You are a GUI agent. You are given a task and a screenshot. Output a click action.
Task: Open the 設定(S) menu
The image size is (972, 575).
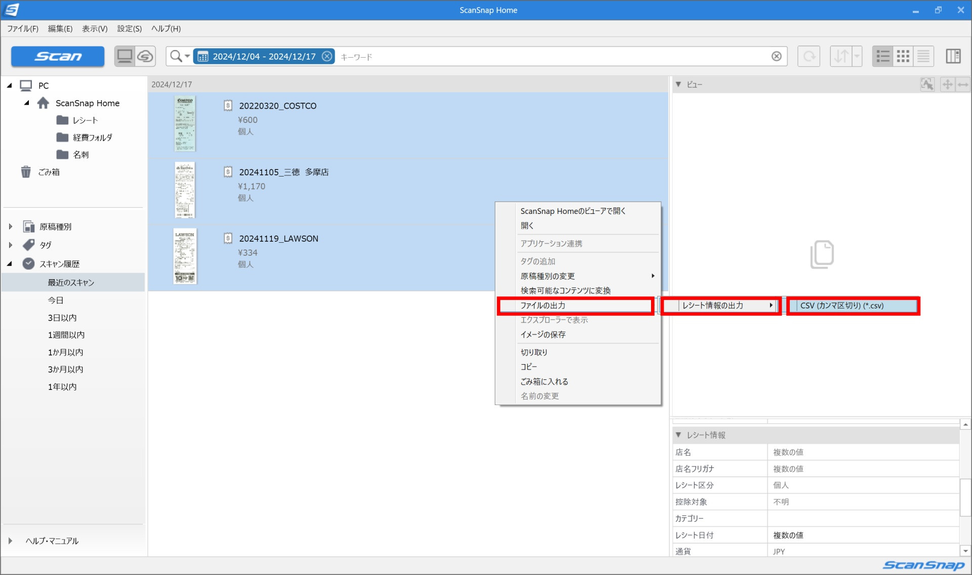(130, 29)
